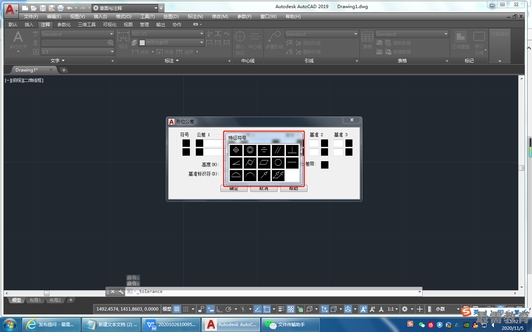Click the Save icon in quick access toolbar
Image resolution: width=532 pixels, height=332 pixels.
[x=42, y=8]
